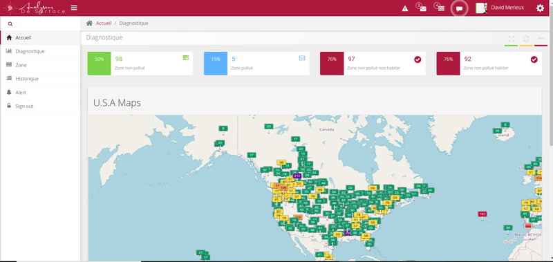Click the value 98 on first card
The width and height of the screenshot is (553, 262).
119,59
